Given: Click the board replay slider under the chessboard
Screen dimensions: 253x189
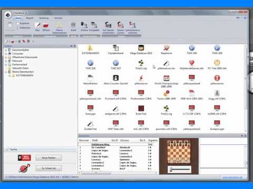Looking at the screenshot, I should point(179,169).
